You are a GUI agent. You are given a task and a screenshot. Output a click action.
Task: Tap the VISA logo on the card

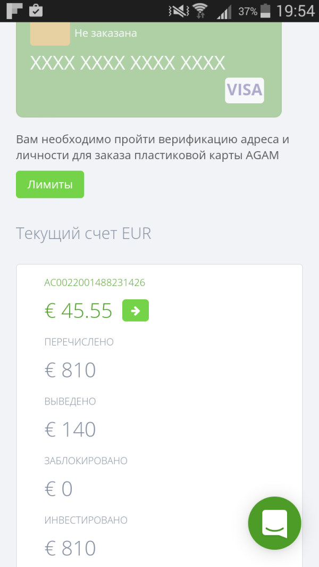245,90
